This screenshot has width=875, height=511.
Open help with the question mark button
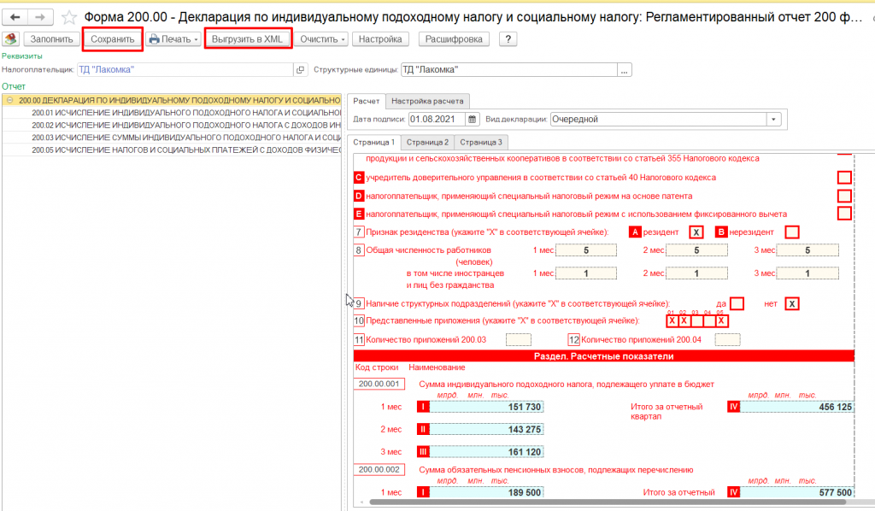pos(508,39)
